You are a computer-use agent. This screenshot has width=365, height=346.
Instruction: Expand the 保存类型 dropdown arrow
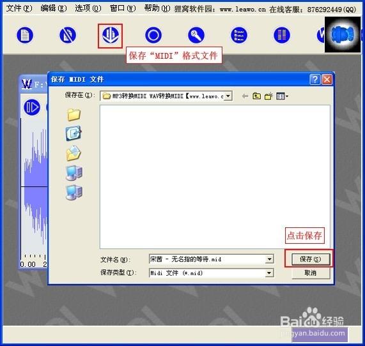[269, 273]
